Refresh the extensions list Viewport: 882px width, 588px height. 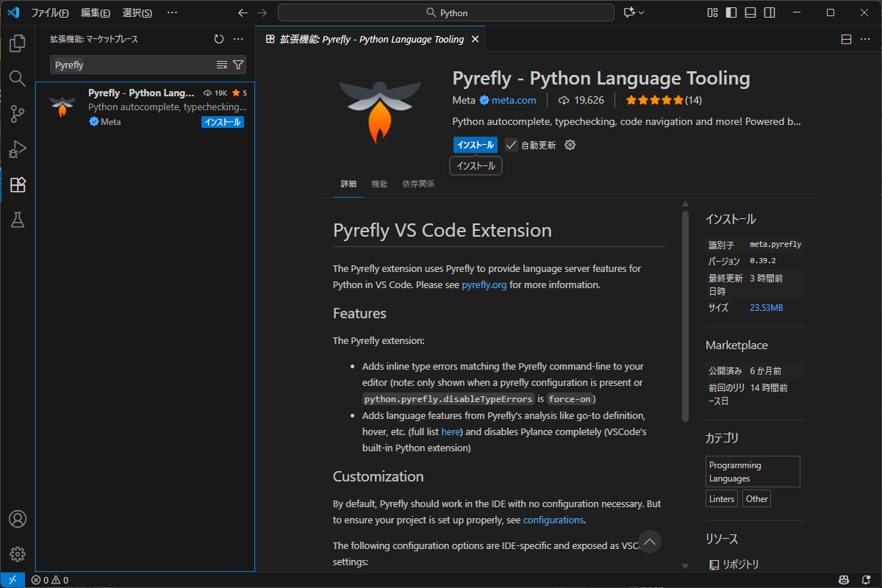218,39
